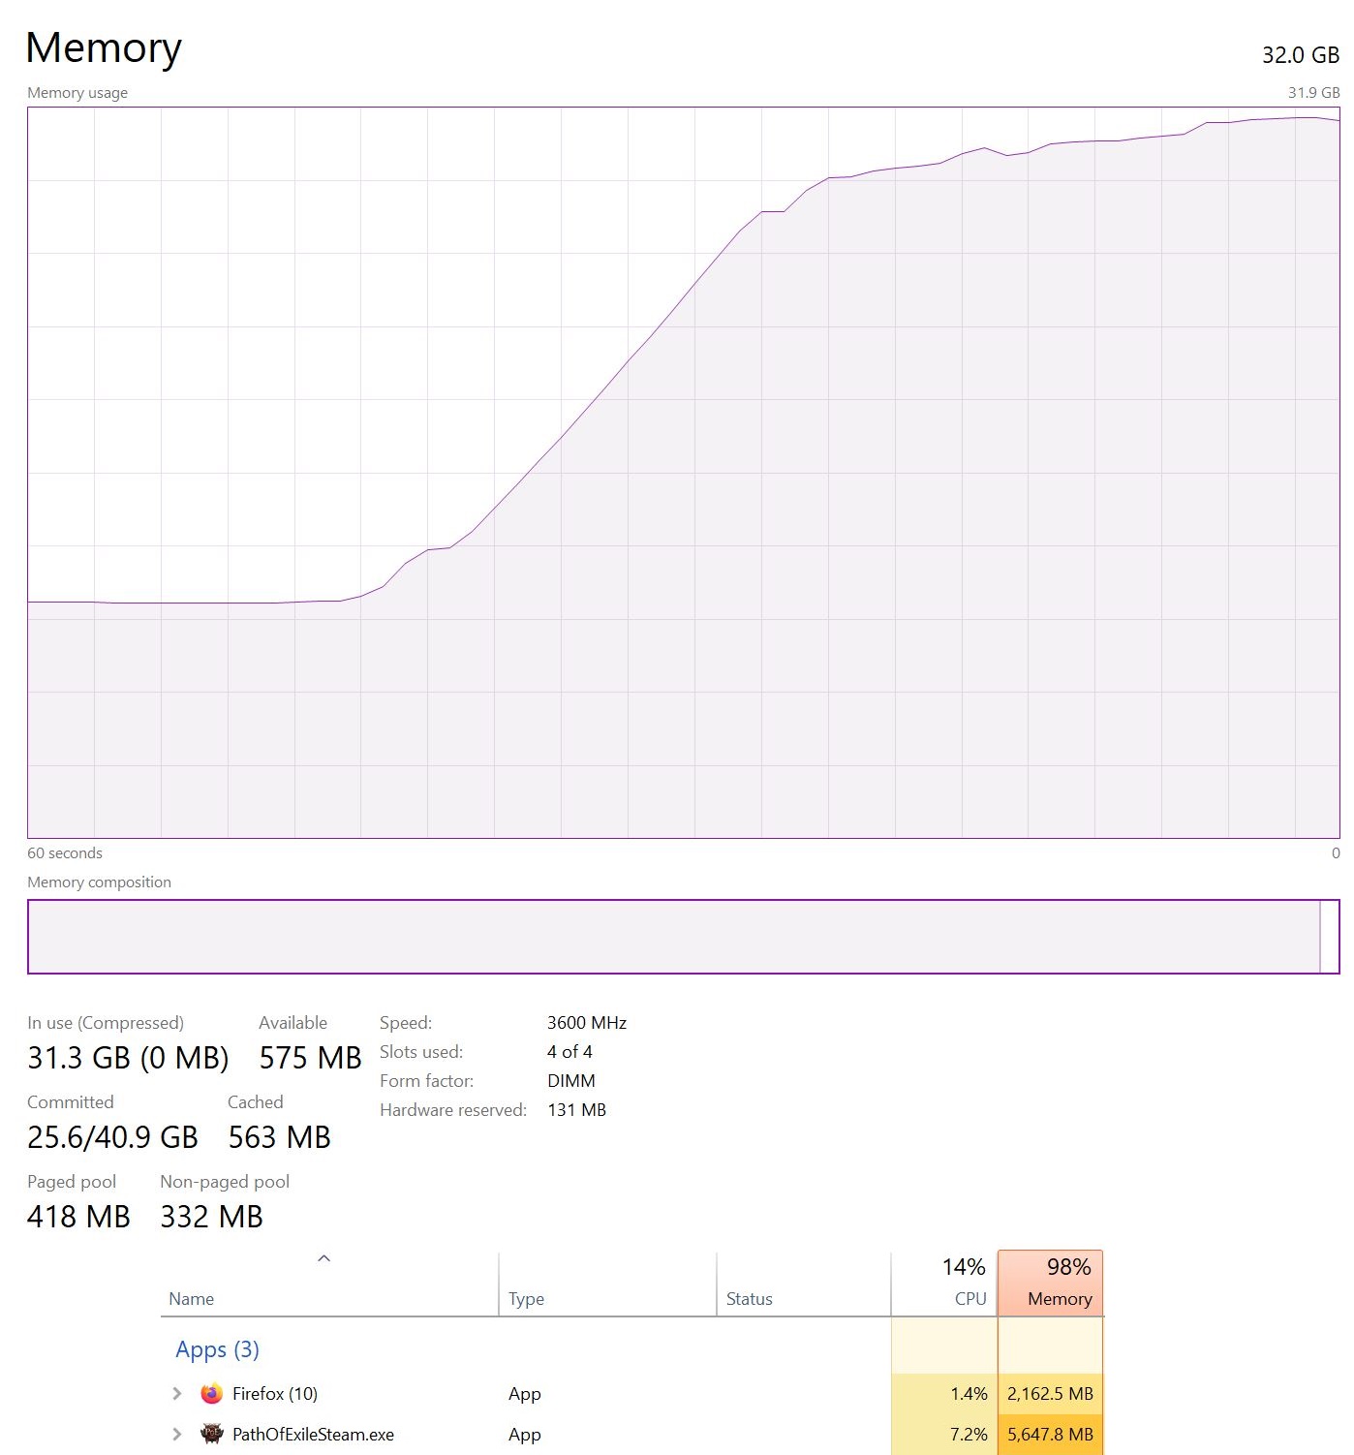The width and height of the screenshot is (1354, 1455).
Task: Click the DIMM form factor value
Action: click(571, 1081)
